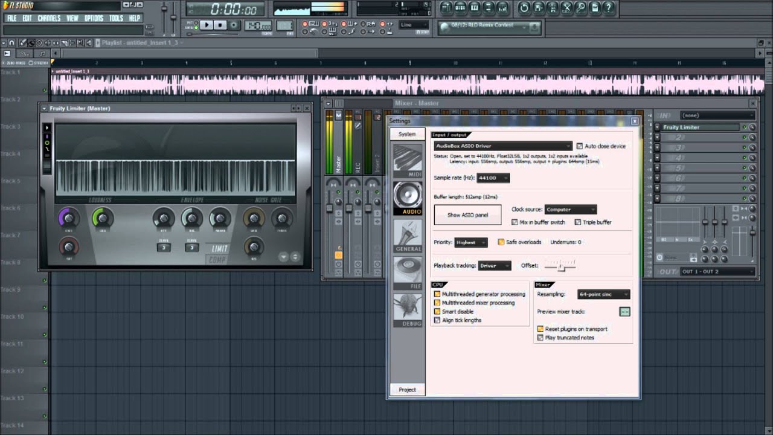Select the pencil draw tool in Playlist

(x=24, y=43)
